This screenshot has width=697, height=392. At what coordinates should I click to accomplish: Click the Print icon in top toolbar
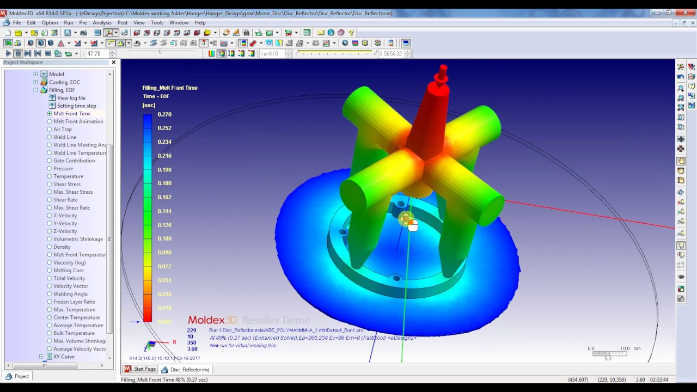(83, 33)
